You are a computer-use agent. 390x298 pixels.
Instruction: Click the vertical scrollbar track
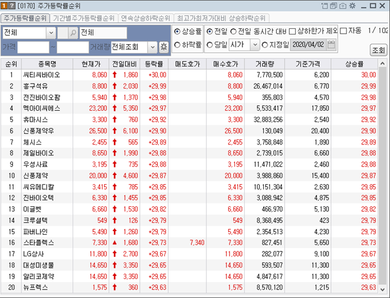click(x=382, y=176)
